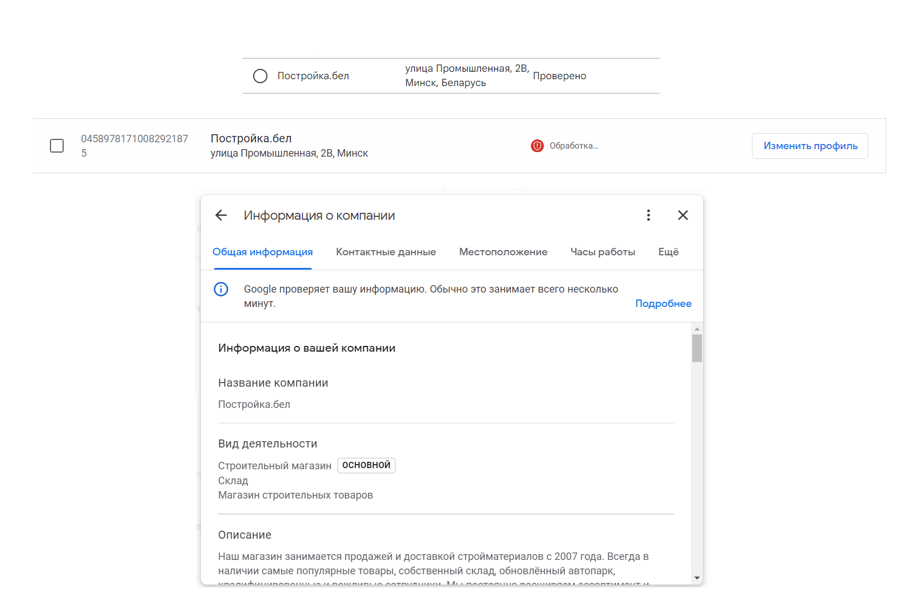Click the Информация о вашей компании heading
Viewport: 904px width, 615px height.
(x=306, y=348)
